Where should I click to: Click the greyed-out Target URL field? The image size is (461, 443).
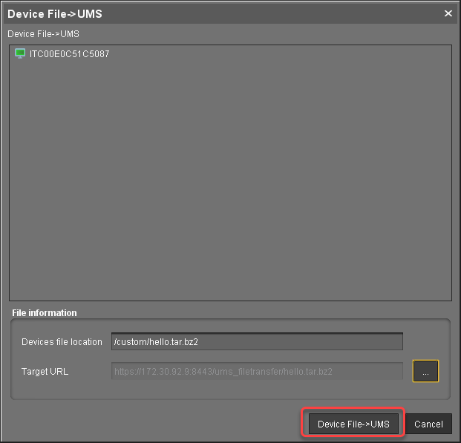256,371
